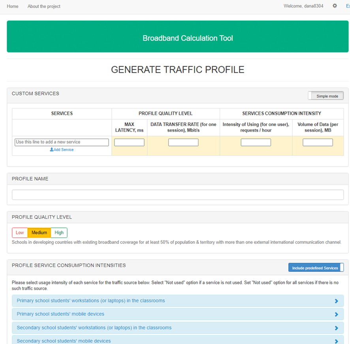Viewport: 350px width, 344px height.
Task: Toggle the Simple mode switch
Action: tap(326, 96)
